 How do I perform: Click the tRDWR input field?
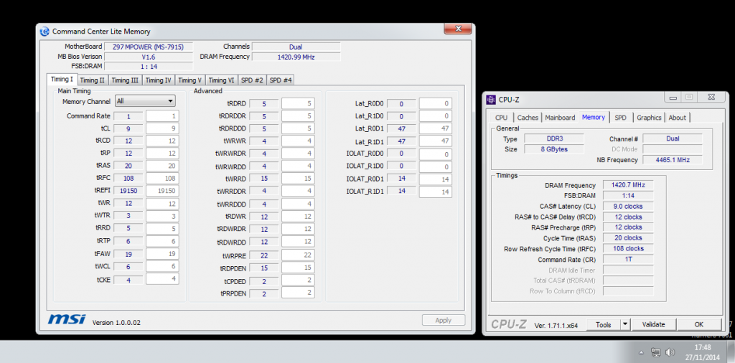298,217
